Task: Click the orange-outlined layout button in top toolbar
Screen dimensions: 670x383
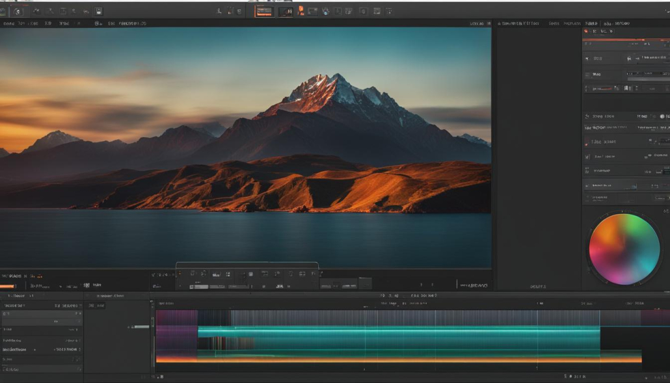Action: [x=263, y=12]
